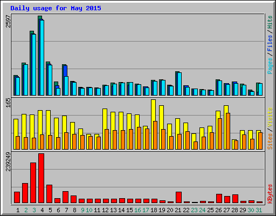Viewport: 276px width, 216px height.
Task: Click day 24 on the x-axis
Action: point(202,210)
